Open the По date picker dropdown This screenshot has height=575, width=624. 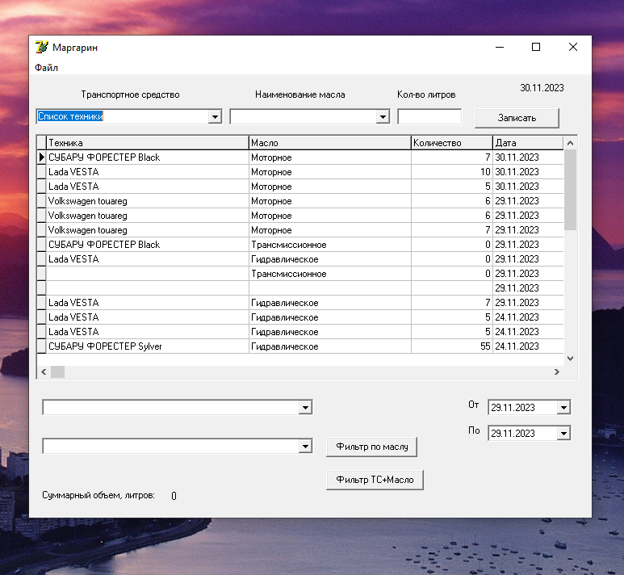(563, 433)
